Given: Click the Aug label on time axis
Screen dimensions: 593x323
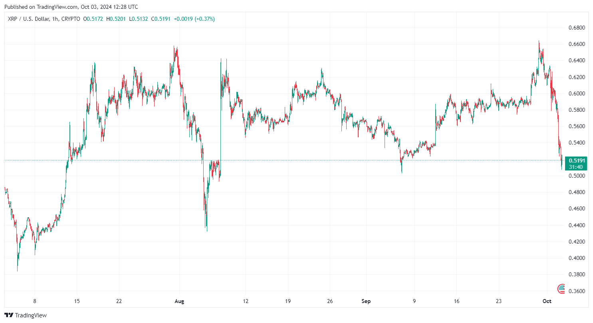Looking at the screenshot, I should (179, 301).
